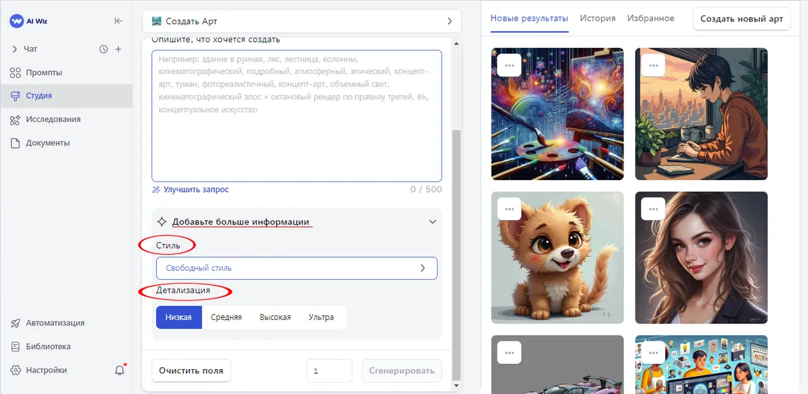Viewport: 808px width, 394px height.
Task: Open chat history clock icon
Action: 104,49
